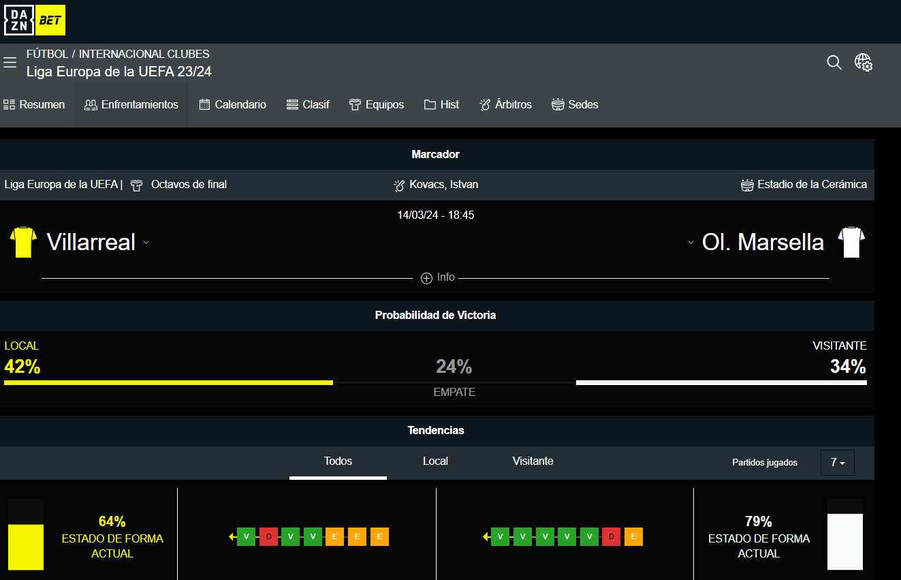Click the Clasif table icon
Viewport: 901px width, 580px height.
[292, 105]
